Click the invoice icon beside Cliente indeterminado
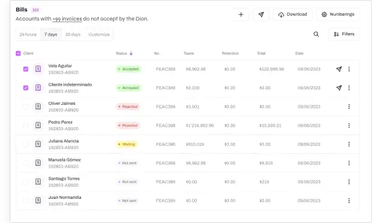The height and width of the screenshot is (223, 372). point(38,88)
